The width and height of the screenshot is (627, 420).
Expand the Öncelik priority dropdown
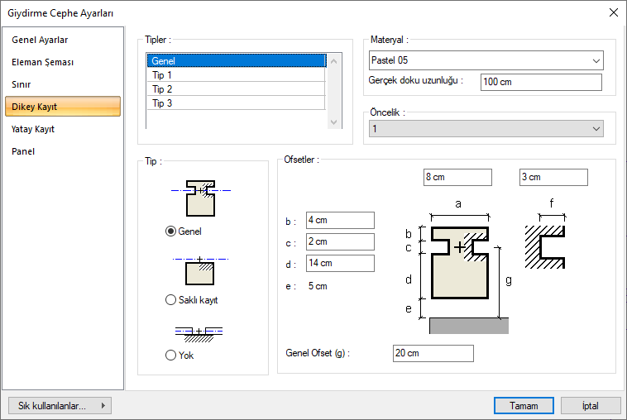(x=486, y=129)
